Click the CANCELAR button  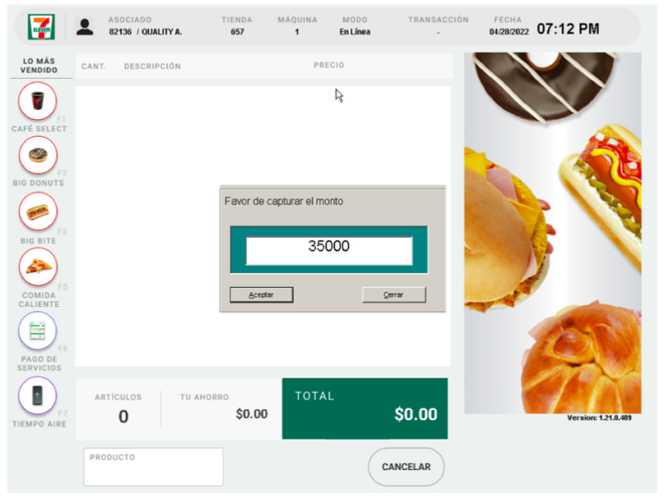coord(406,467)
